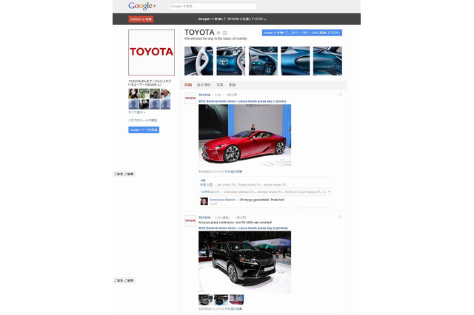Open the third banner photo with dashboard
This screenshot has height=315, width=474.
[263, 61]
